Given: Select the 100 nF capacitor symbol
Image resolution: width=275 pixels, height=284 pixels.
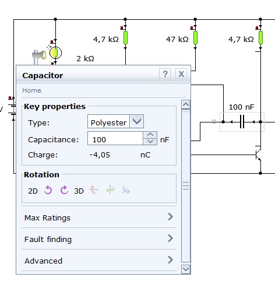Looking at the screenshot, I should [x=242, y=122].
